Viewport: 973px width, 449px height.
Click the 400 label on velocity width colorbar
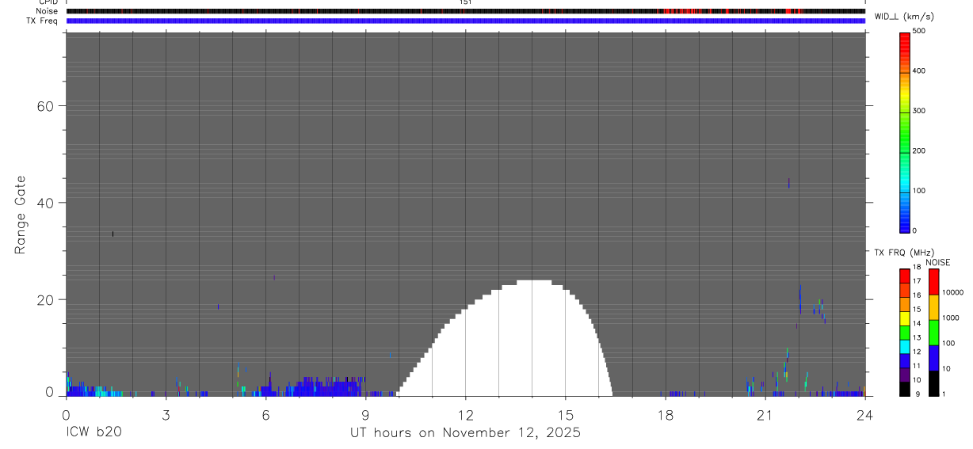(x=919, y=70)
